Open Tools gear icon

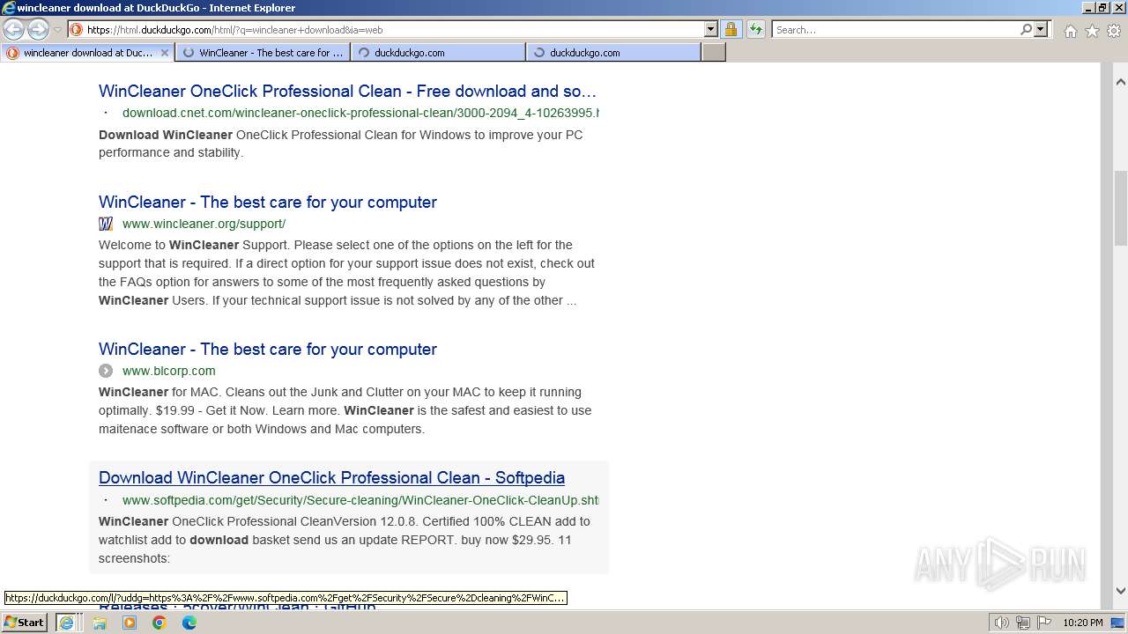[x=1114, y=31]
